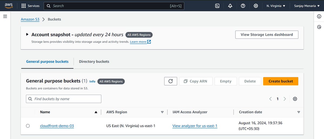Open the top bar settings gear
Image resolution: width=324 pixels, height=139 pixels.
(256, 6)
